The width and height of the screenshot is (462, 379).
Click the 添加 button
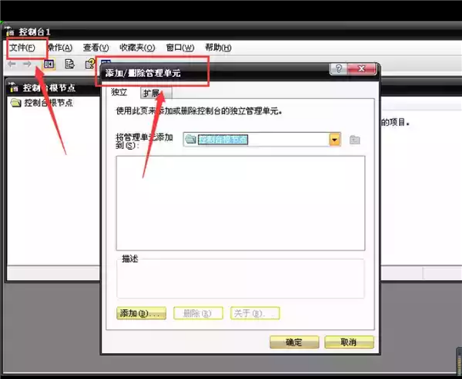click(141, 314)
